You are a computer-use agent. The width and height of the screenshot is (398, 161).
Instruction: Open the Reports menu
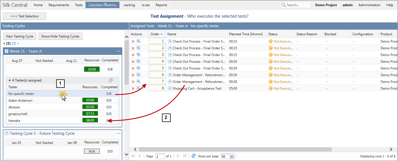(161, 5)
